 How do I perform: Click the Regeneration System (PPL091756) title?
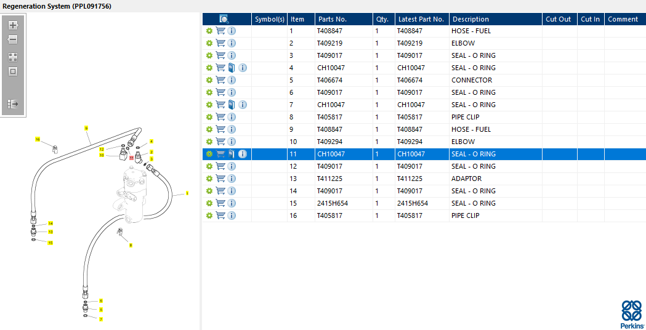(57, 6)
